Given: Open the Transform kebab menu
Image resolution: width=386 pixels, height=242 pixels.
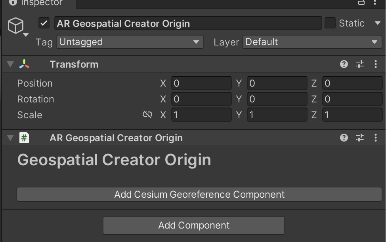Looking at the screenshot, I should [x=375, y=64].
